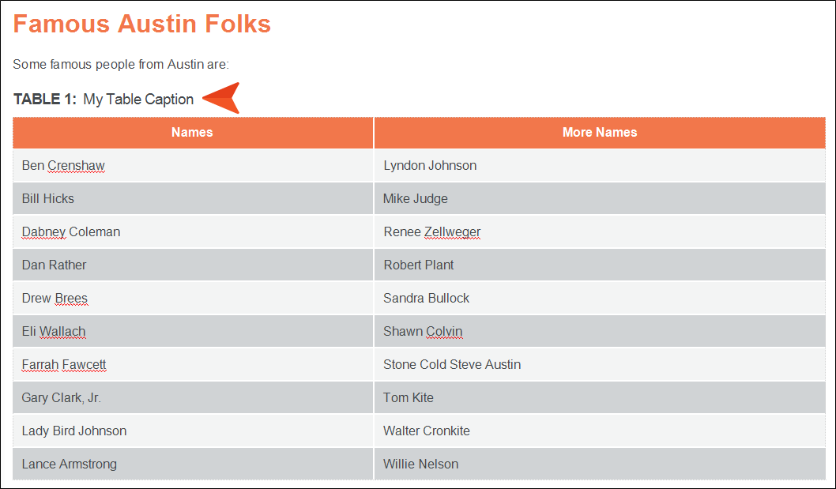836x489 pixels.
Task: Click the Gary Clark, Jr. cell
Action: tap(193, 397)
